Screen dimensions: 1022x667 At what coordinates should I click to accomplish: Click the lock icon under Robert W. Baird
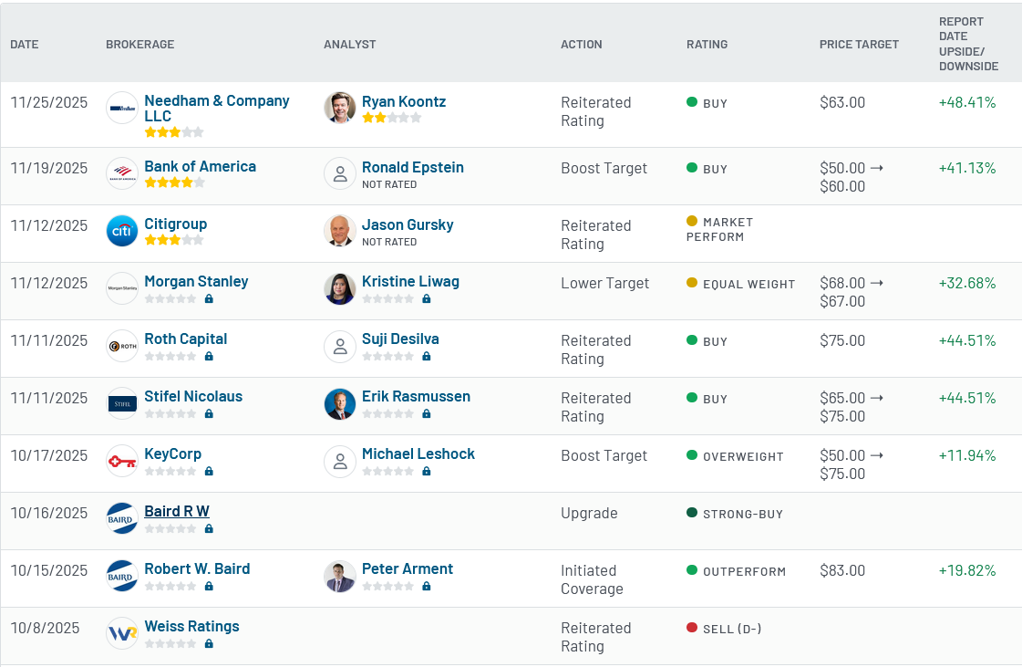pos(209,586)
